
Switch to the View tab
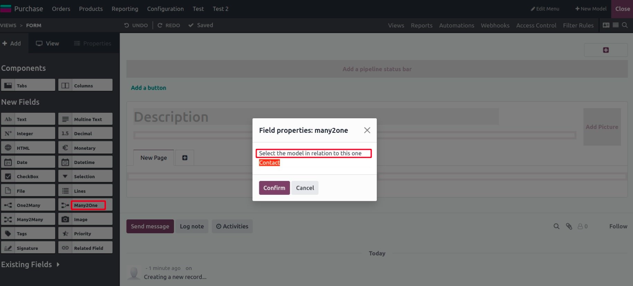[47, 43]
